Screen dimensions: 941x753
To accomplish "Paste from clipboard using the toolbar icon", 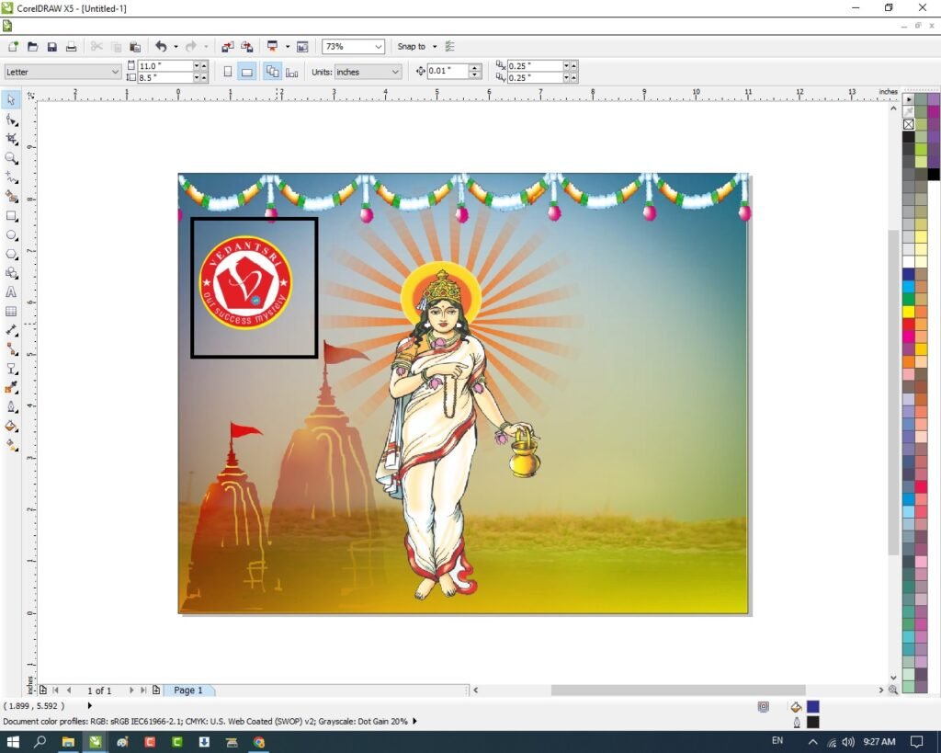I will [x=135, y=46].
